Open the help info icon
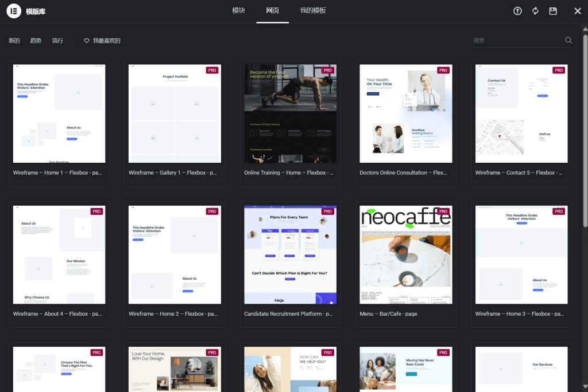The width and height of the screenshot is (588, 392). pos(517,10)
